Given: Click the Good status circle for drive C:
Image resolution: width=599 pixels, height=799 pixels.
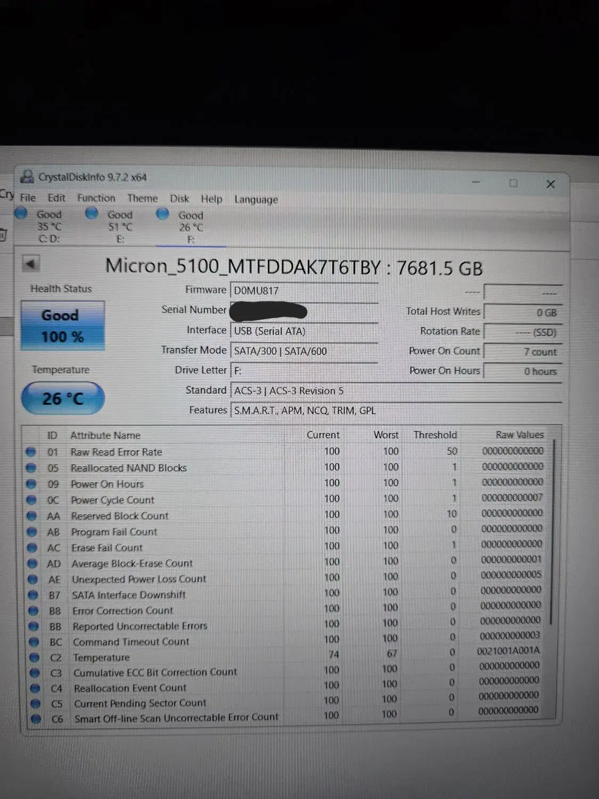Looking at the screenshot, I should tap(21, 213).
